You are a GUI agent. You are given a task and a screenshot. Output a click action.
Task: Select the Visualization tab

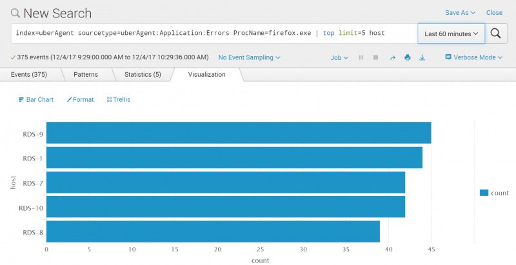point(206,75)
